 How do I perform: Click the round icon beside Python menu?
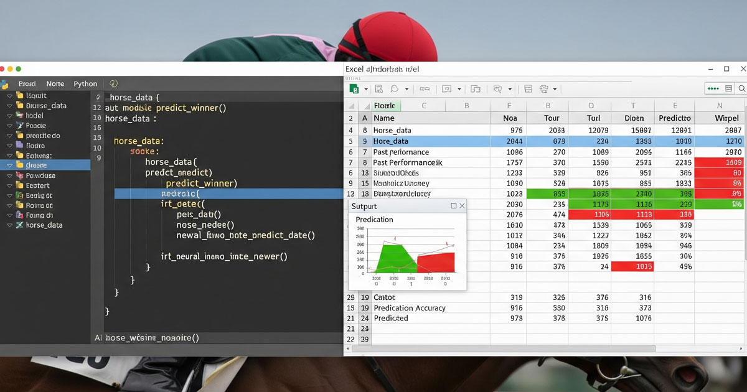(x=113, y=83)
